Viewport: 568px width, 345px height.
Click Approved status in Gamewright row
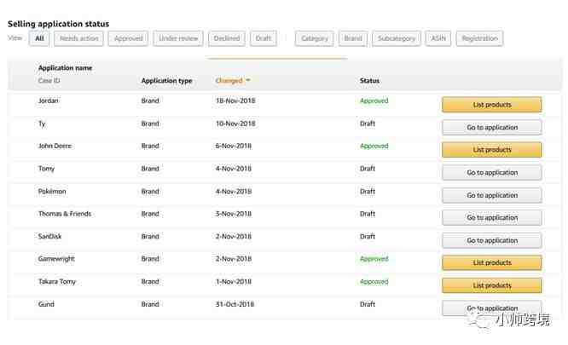point(374,259)
